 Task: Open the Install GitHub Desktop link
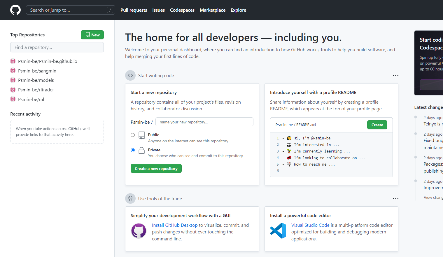click(x=175, y=225)
